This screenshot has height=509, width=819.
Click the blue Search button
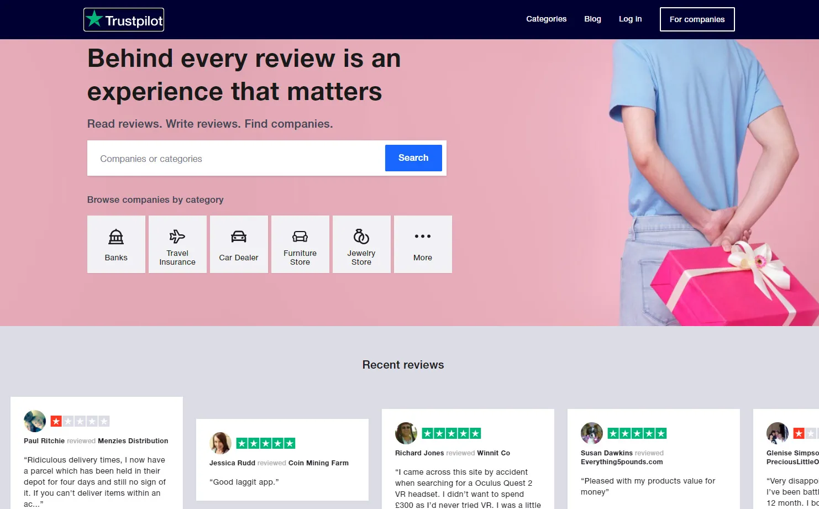413,158
